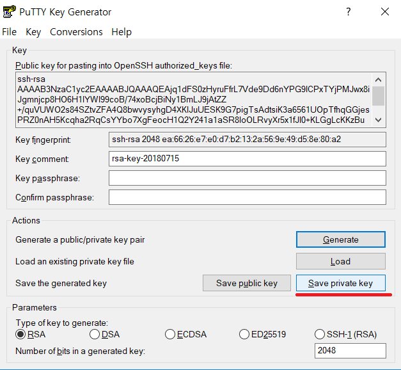Select the ED25519 key type
401x370 pixels.
(262, 334)
